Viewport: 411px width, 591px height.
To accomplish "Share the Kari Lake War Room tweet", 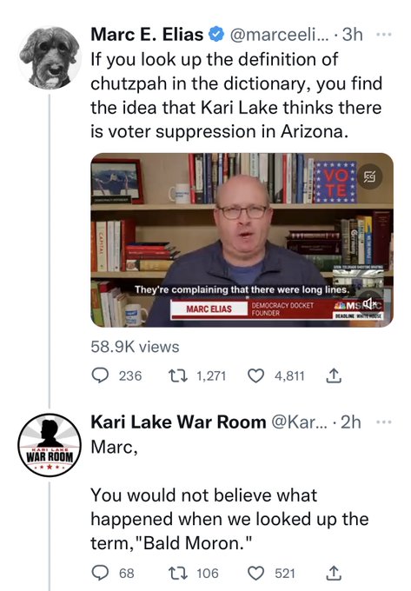I will pos(334,573).
